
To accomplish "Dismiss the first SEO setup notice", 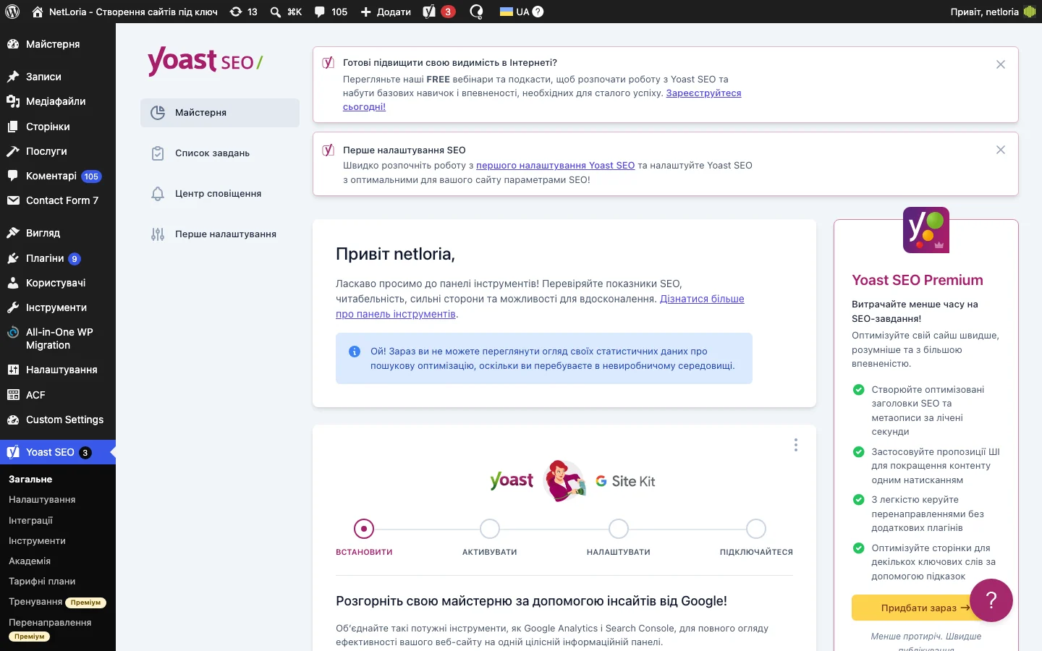I will pyautogui.click(x=1001, y=150).
